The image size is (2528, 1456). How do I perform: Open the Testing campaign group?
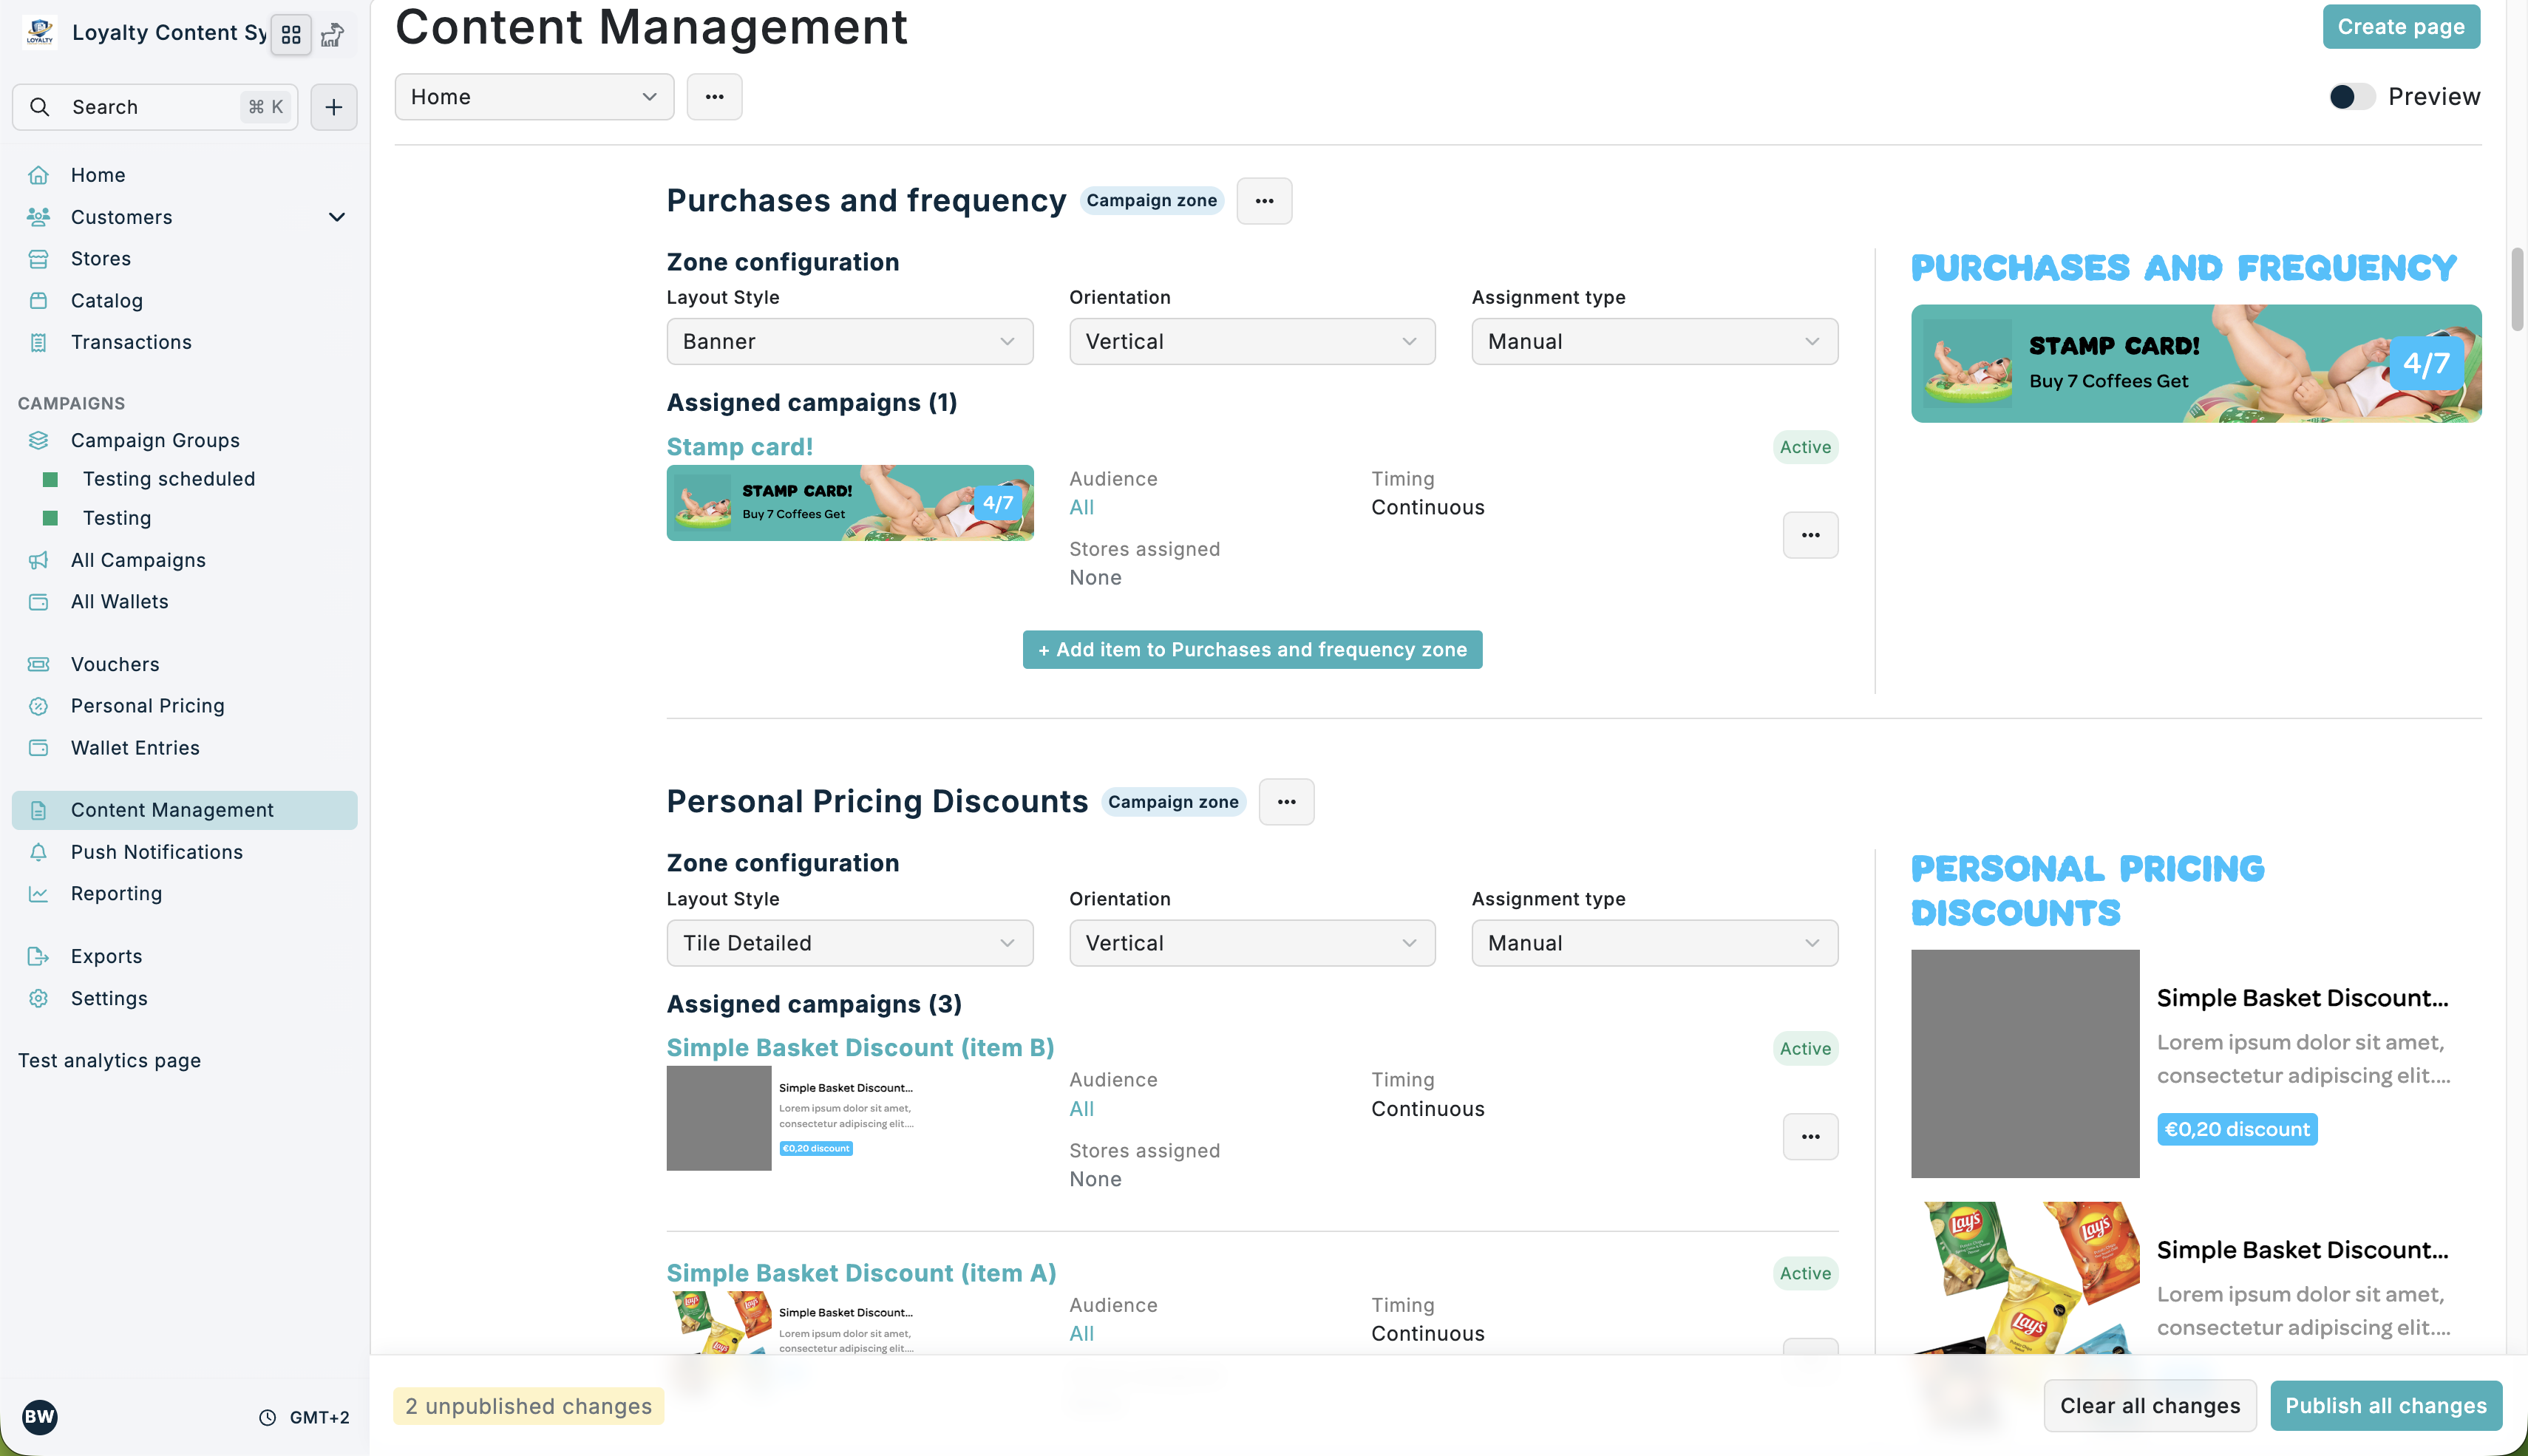117,518
